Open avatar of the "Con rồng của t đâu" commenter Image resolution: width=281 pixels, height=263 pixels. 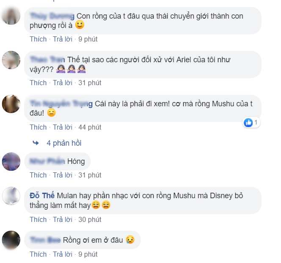(11, 17)
